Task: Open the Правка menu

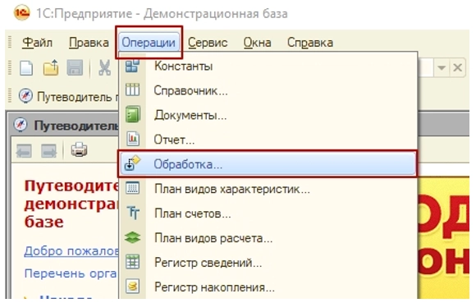Action: pos(89,43)
